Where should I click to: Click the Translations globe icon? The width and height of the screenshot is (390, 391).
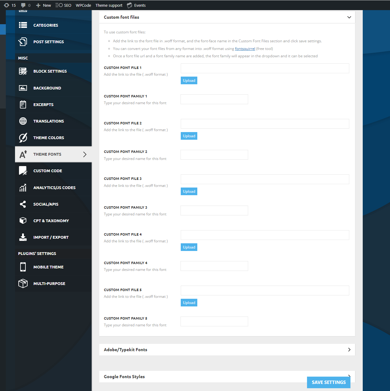[23, 121]
